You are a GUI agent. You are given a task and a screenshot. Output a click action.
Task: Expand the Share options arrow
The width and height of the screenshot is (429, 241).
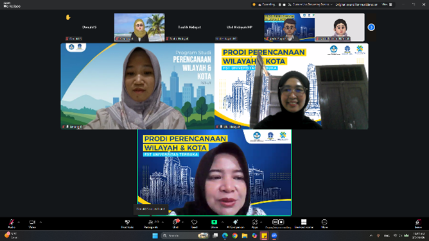pos(222,222)
